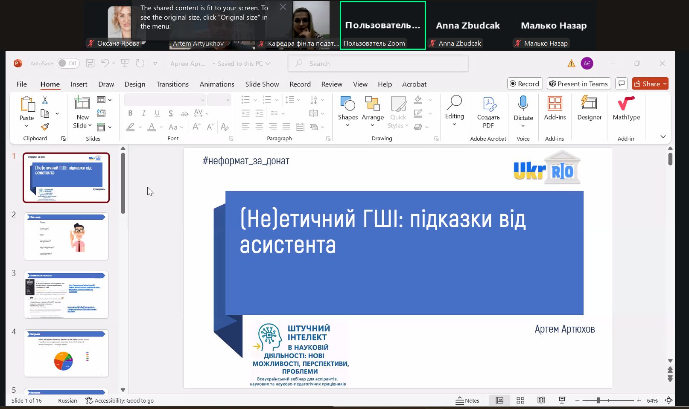Click the Present in Teams button
The width and height of the screenshot is (689, 409).
[578, 84]
